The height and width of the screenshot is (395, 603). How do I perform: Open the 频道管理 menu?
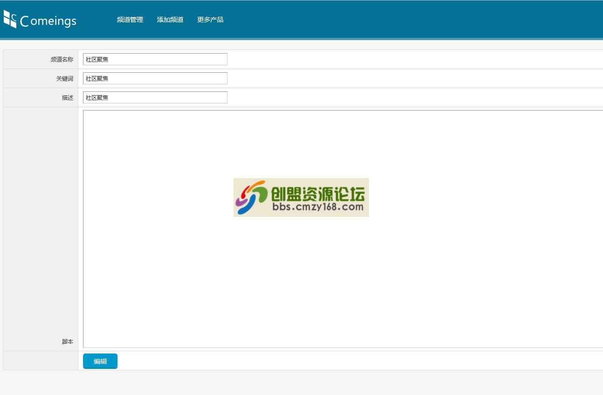[130, 20]
